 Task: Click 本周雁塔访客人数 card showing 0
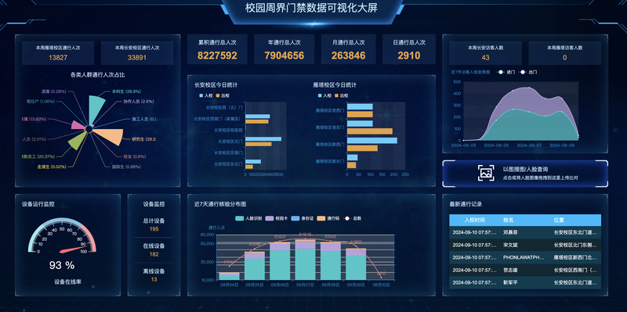[x=564, y=53]
